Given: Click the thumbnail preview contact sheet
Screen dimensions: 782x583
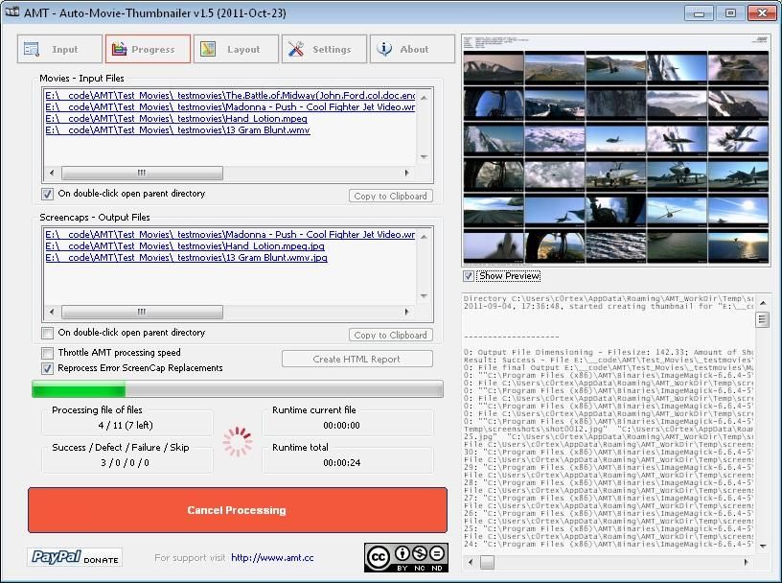Looking at the screenshot, I should [x=616, y=149].
